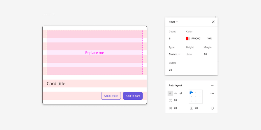Click the Quick view button
Screen dimensions: 261x130
point(111,96)
